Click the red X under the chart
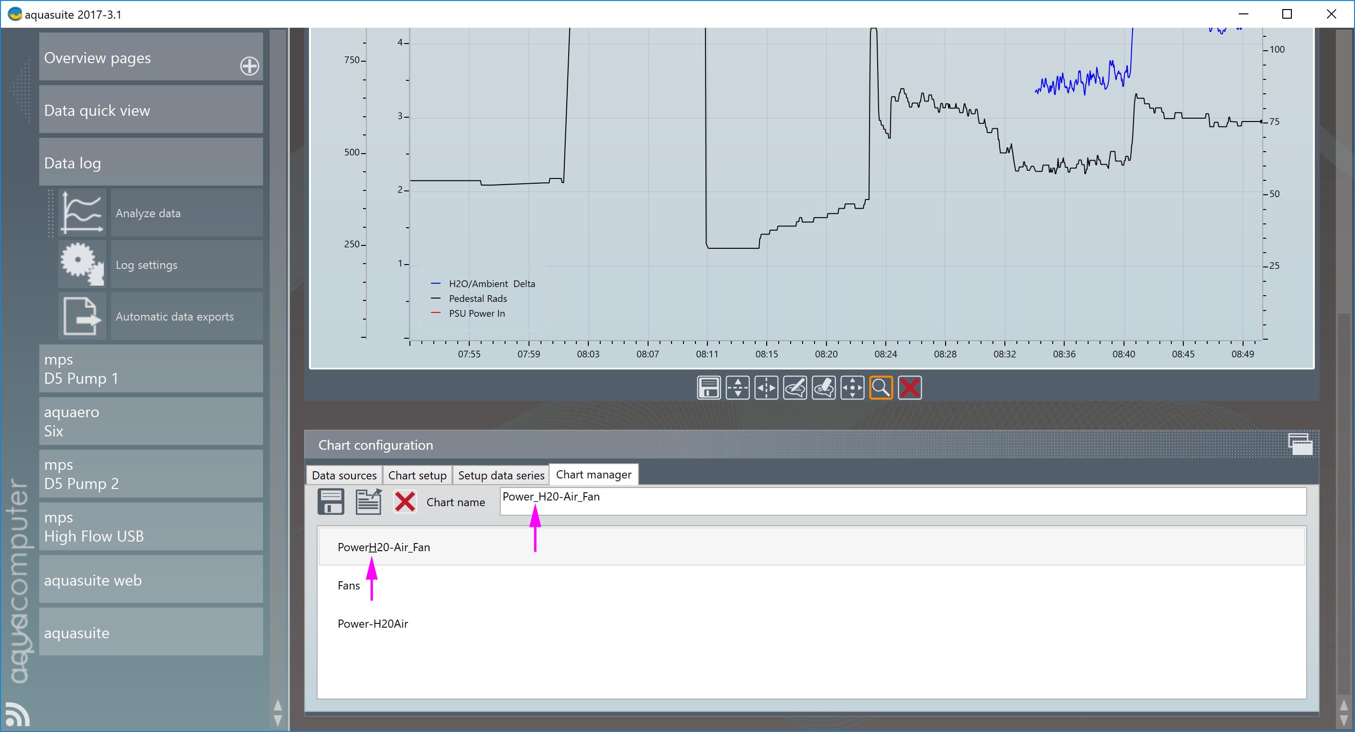Viewport: 1355px width, 732px height. 909,388
